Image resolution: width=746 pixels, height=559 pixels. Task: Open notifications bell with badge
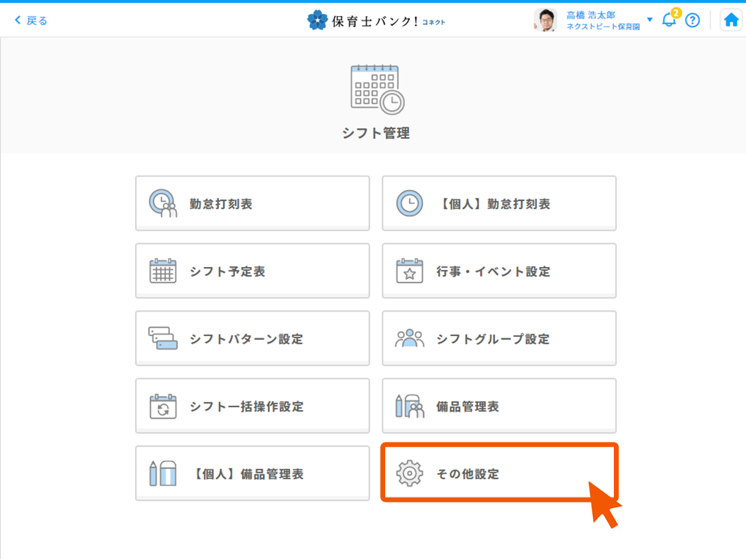click(669, 20)
